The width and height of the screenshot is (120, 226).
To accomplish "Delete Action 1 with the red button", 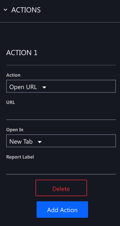I will pyautogui.click(x=61, y=188).
